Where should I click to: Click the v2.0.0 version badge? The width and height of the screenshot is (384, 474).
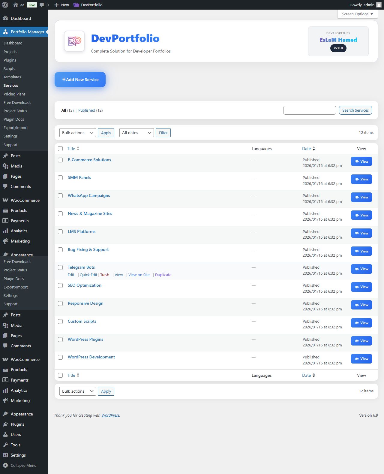point(338,48)
